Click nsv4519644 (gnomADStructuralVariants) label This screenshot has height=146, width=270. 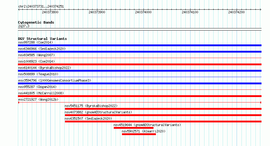point(147,125)
